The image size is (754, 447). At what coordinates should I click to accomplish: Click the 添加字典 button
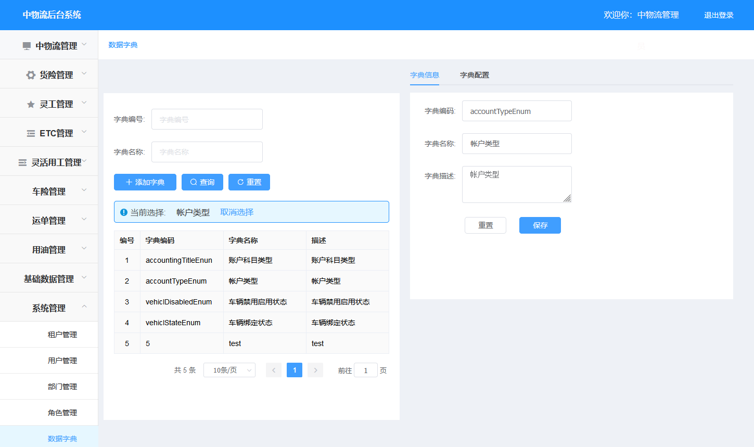pyautogui.click(x=145, y=182)
